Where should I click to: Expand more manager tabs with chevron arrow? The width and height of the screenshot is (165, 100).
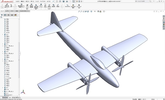[x=19, y=15]
